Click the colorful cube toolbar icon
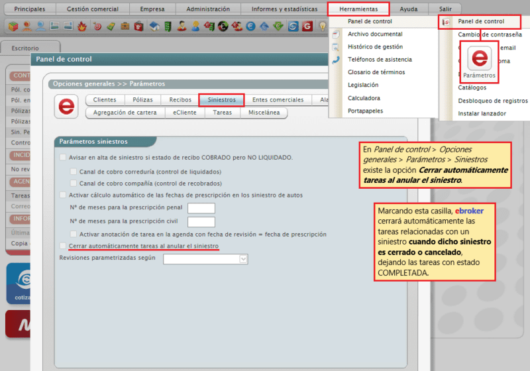 (x=13, y=26)
